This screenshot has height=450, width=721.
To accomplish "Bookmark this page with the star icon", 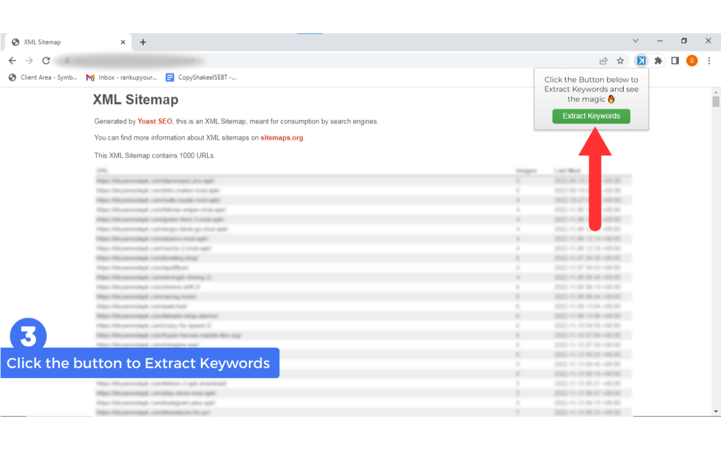I will [620, 60].
